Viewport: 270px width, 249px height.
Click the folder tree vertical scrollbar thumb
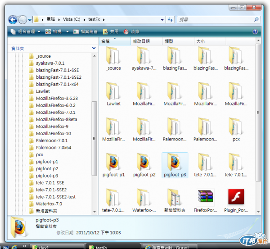coord(94,138)
